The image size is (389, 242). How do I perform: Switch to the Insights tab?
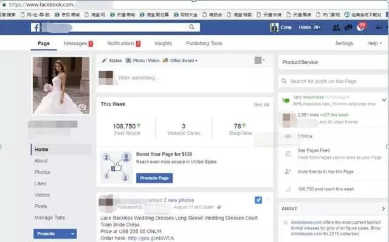[164, 43]
